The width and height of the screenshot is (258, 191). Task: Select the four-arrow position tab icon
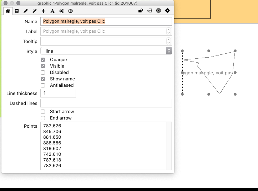tap(44, 11)
